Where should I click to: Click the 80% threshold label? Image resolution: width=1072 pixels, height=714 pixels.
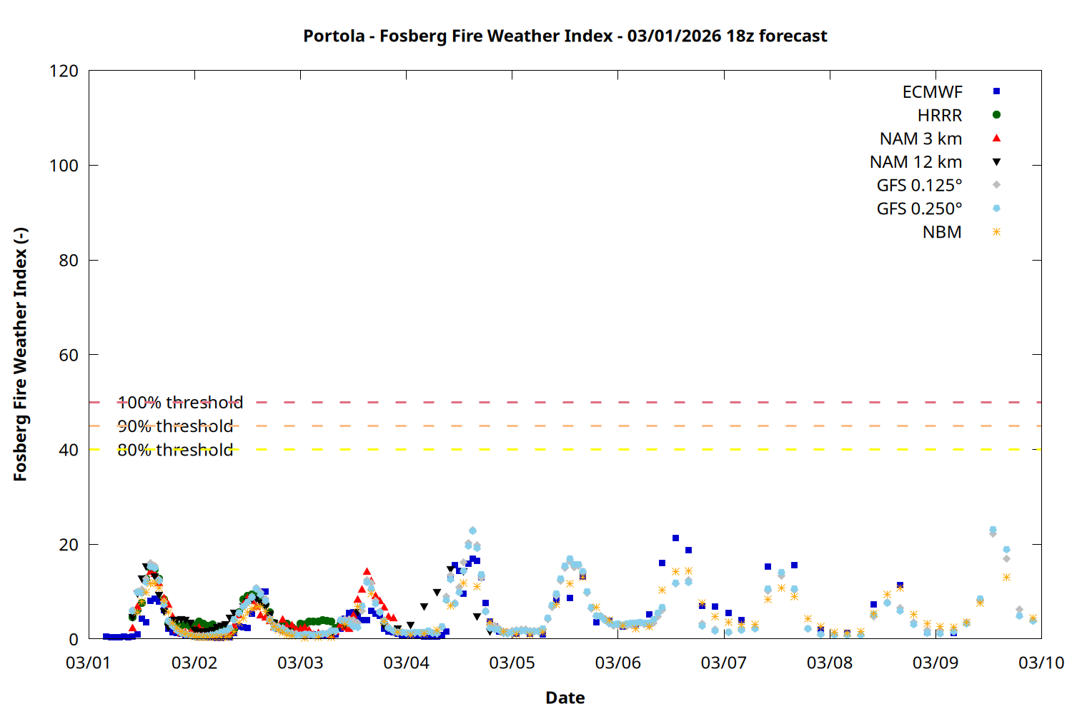(175, 450)
